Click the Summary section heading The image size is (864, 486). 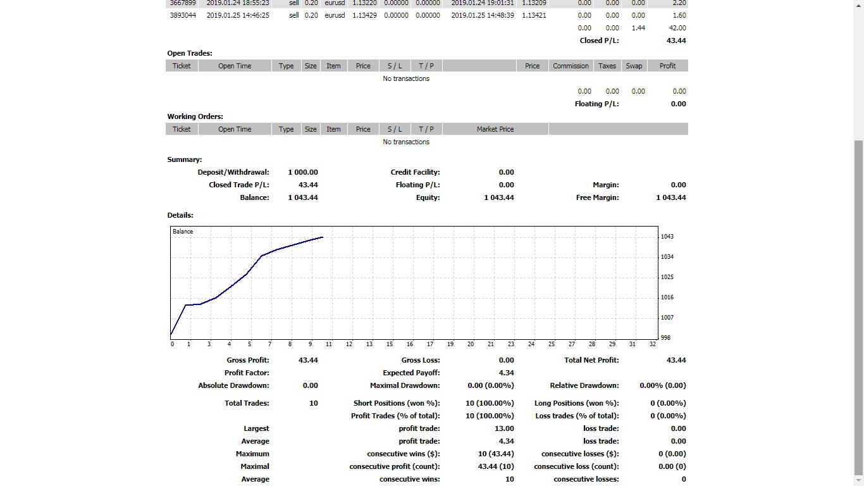pos(185,159)
